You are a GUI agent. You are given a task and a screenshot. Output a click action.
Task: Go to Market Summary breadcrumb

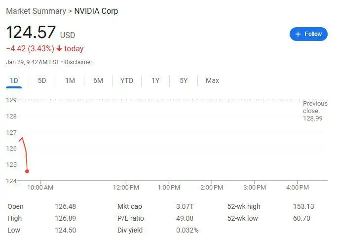click(x=36, y=11)
